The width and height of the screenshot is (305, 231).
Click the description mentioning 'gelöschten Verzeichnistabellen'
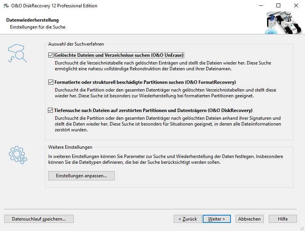[166, 93]
